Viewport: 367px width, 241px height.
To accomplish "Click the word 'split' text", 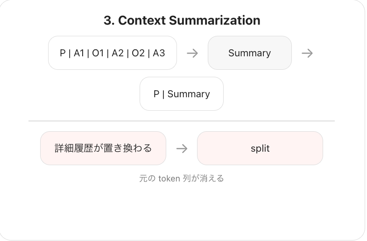I will pos(260,148).
